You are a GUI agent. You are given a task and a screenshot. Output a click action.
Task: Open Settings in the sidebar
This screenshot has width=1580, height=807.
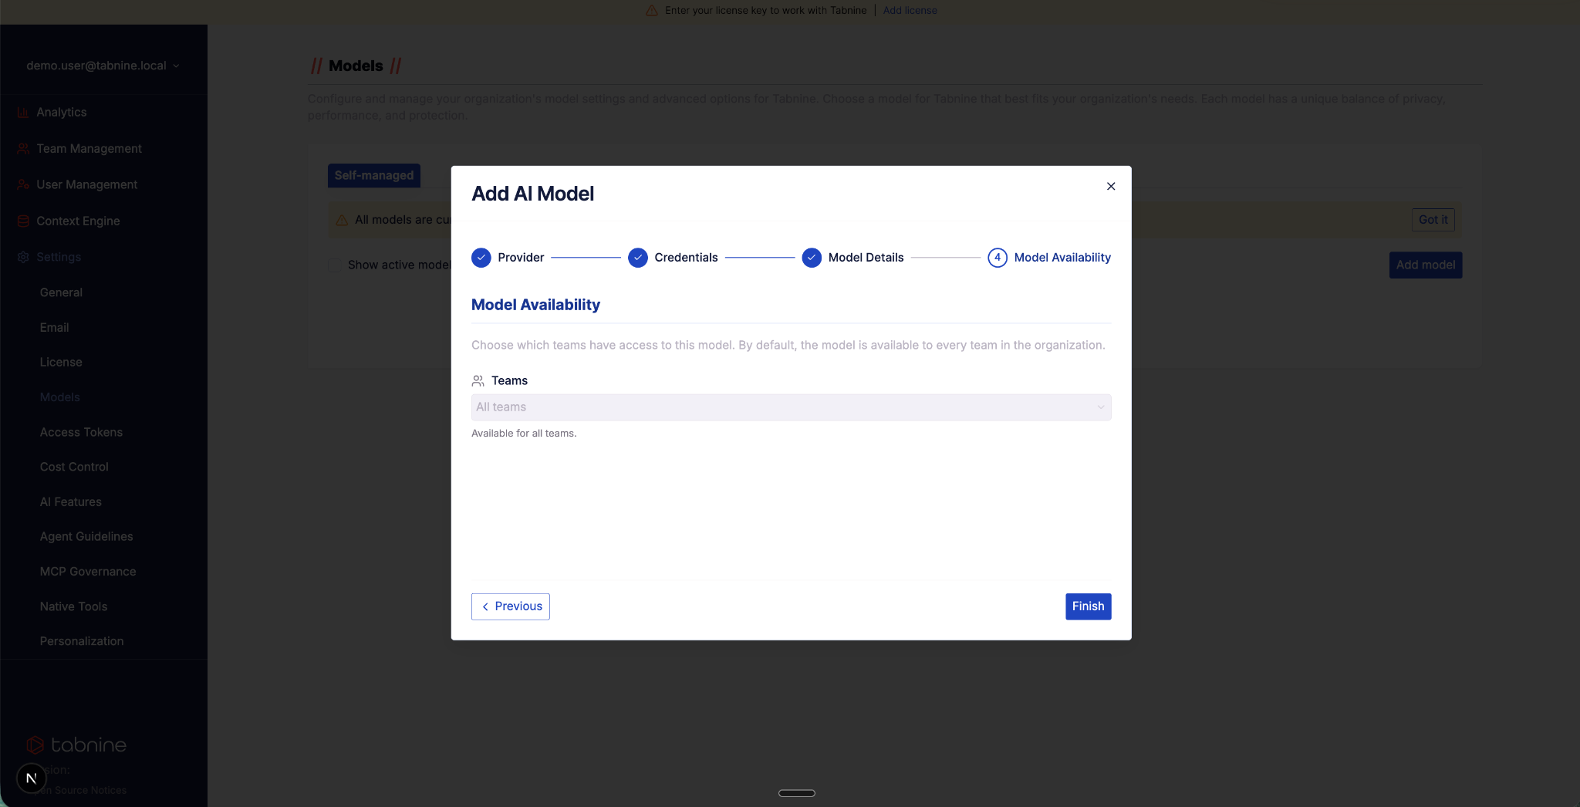[59, 258]
